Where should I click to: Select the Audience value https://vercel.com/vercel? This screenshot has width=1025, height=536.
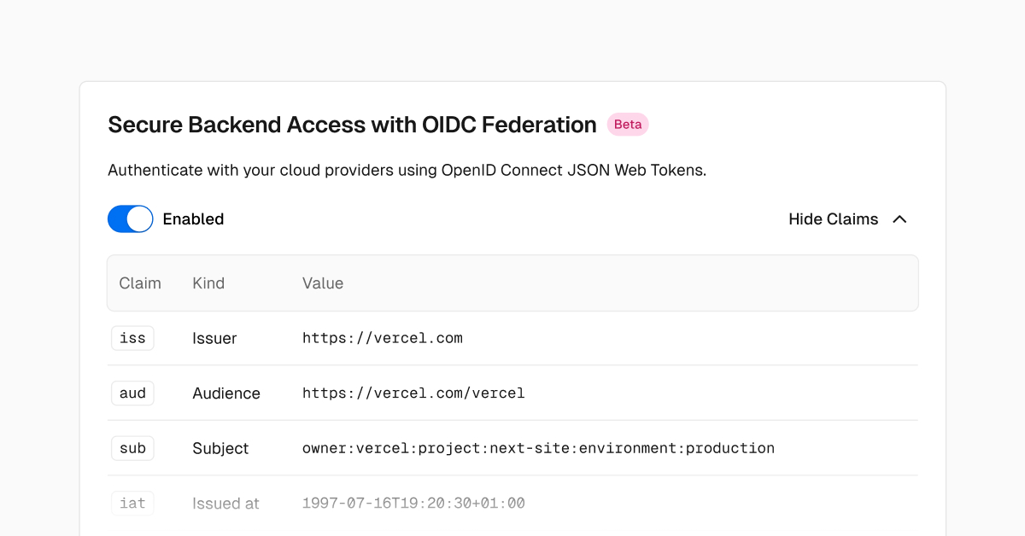(x=413, y=393)
